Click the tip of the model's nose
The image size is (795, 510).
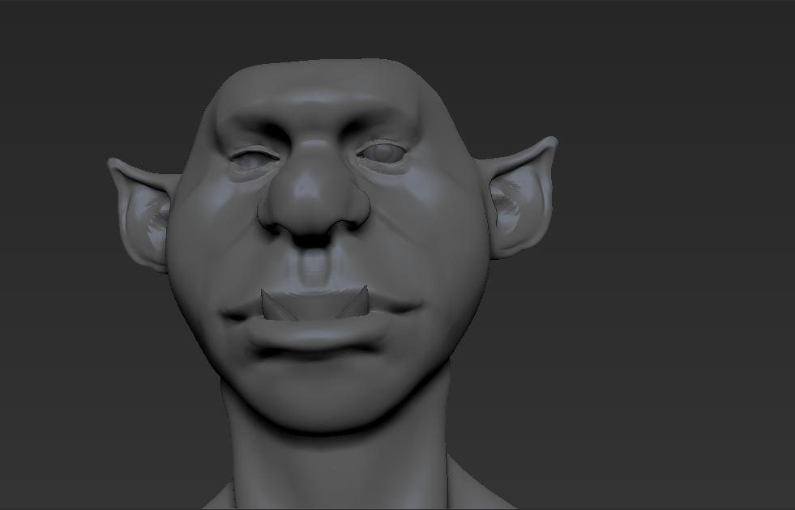[x=311, y=194]
